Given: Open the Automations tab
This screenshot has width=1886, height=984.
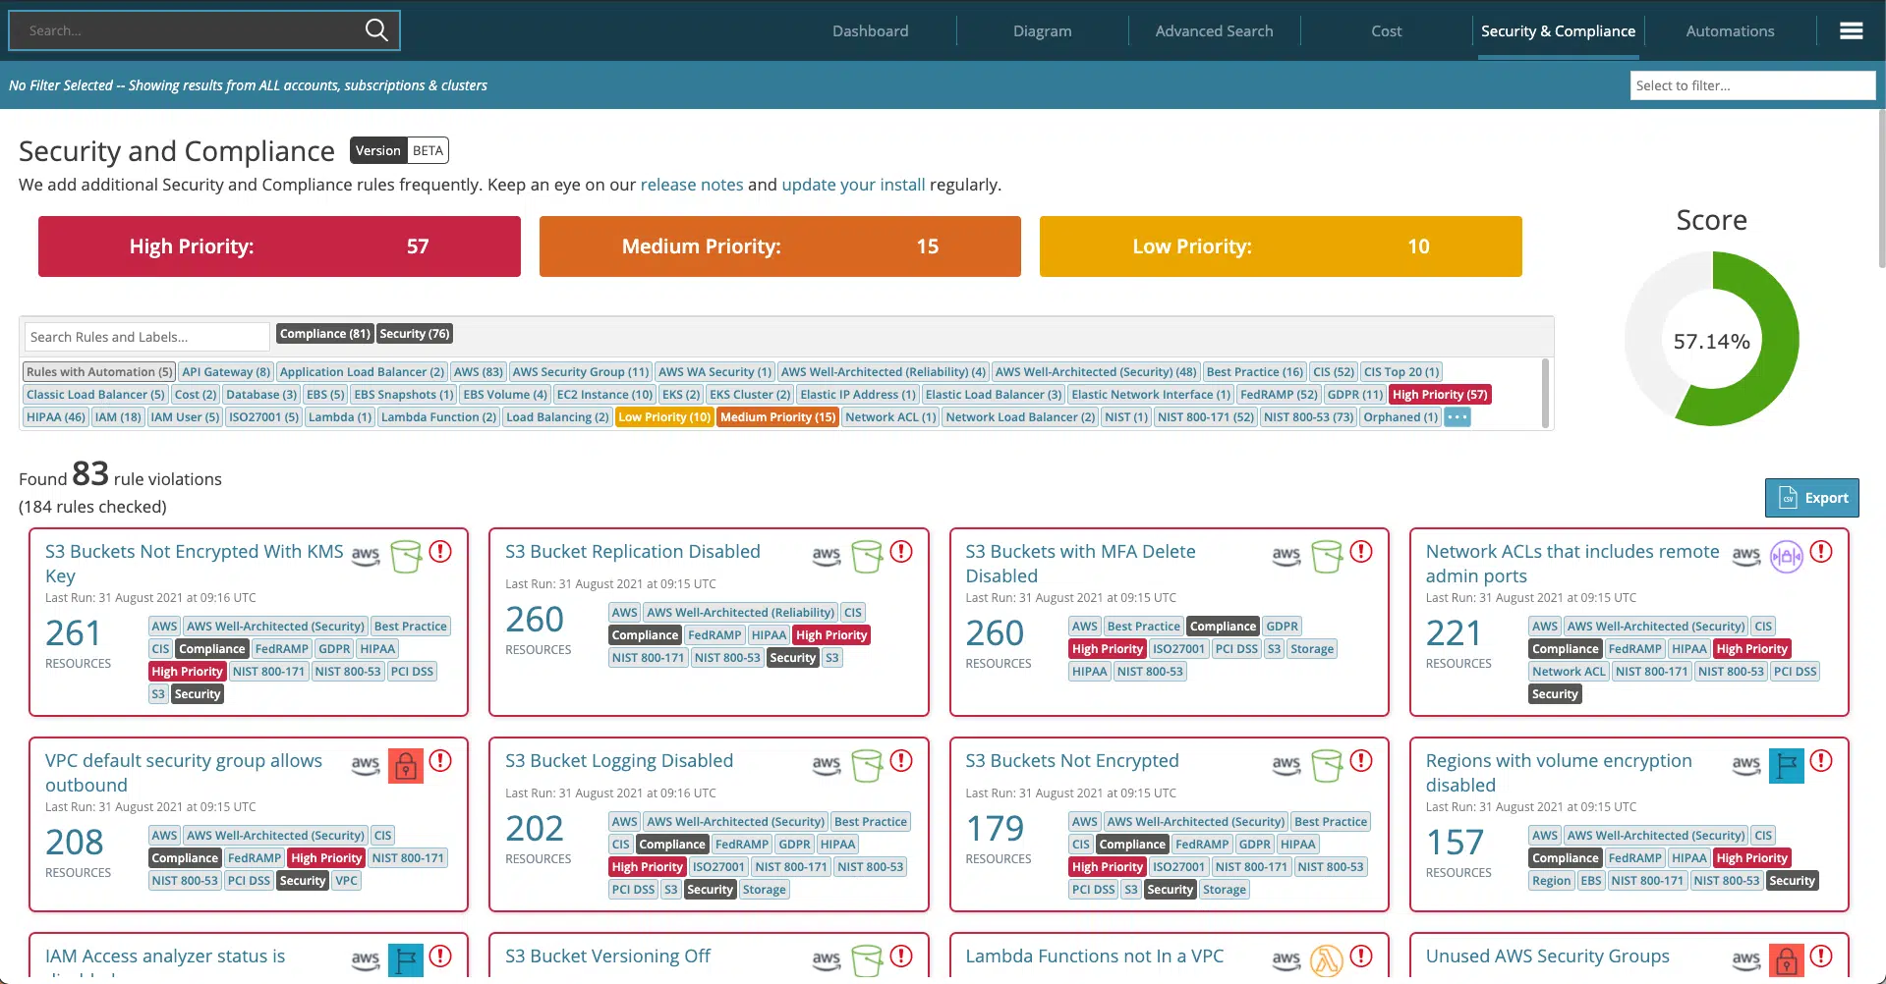Looking at the screenshot, I should coord(1730,31).
